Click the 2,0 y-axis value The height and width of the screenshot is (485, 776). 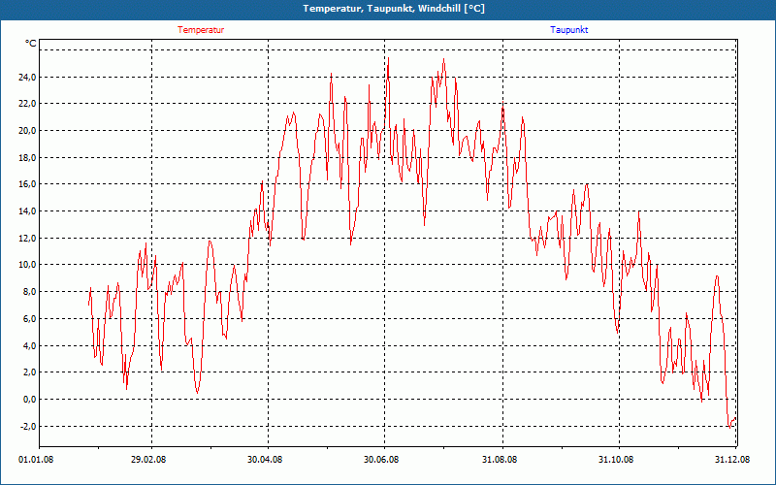coord(29,372)
